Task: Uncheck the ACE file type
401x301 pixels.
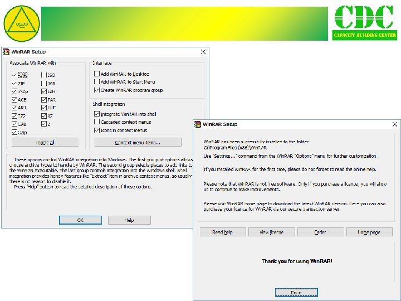Action: coord(14,100)
